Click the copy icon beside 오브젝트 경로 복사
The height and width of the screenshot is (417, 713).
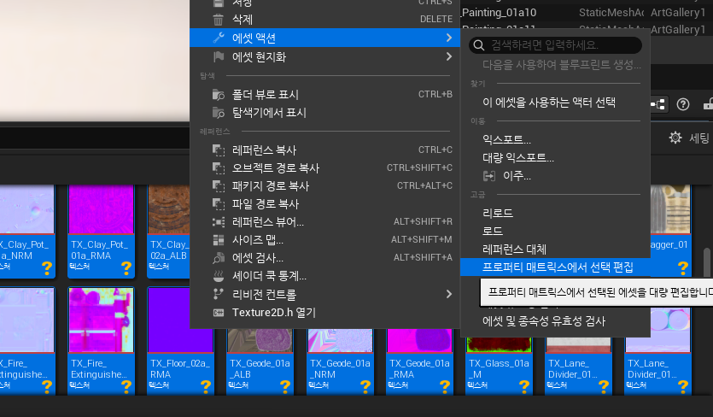click(219, 168)
